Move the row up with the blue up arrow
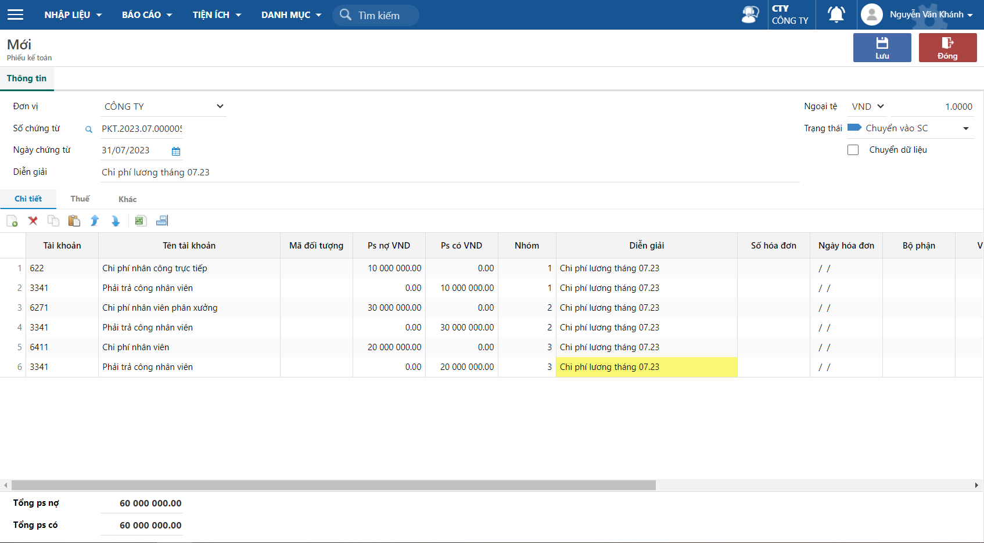Image resolution: width=984 pixels, height=543 pixels. [x=95, y=221]
